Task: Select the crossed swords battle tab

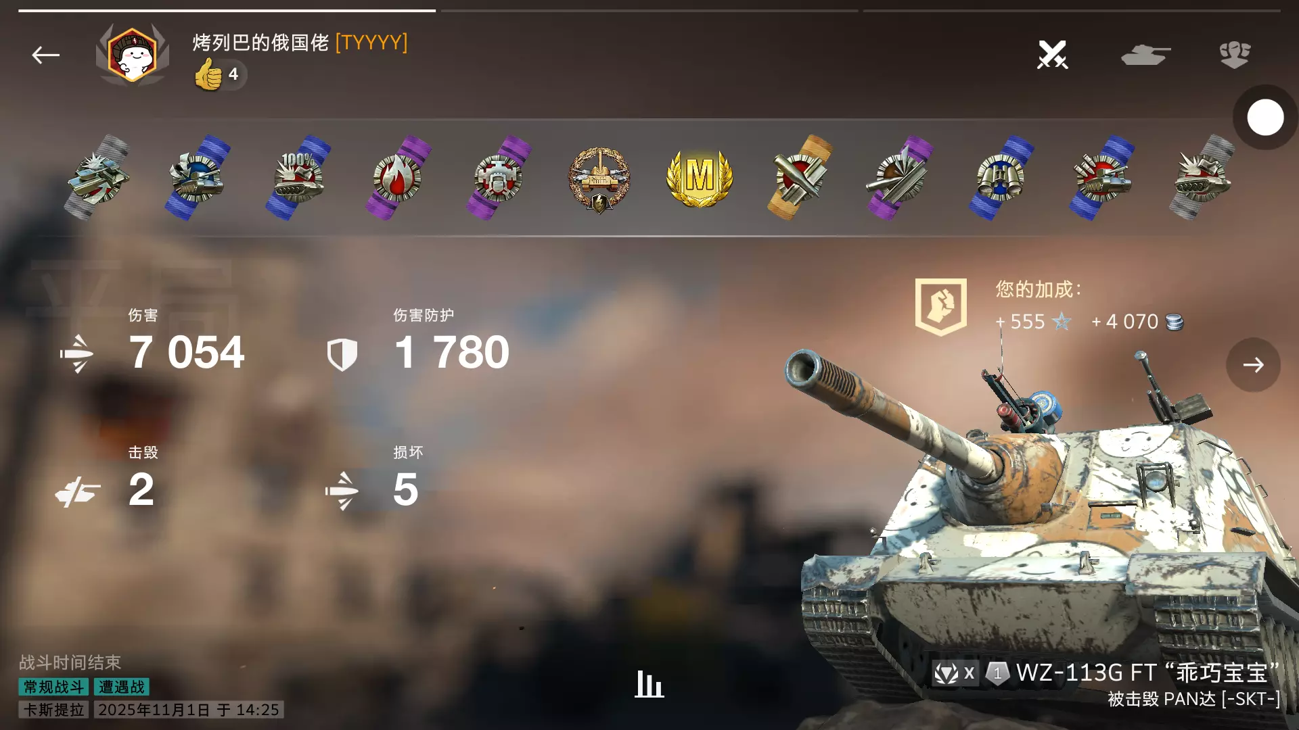Action: [1053, 55]
